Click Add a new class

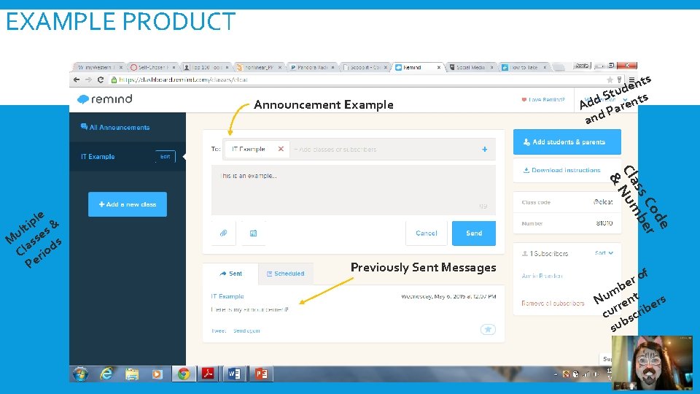(x=127, y=204)
